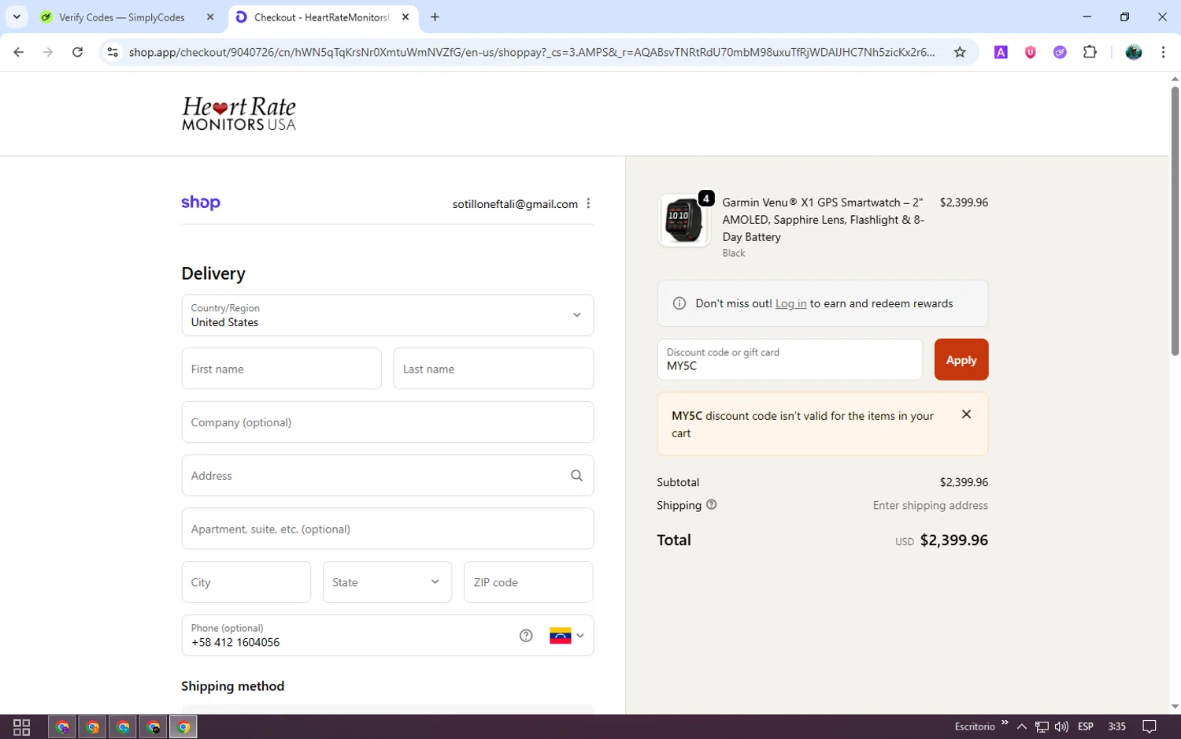The image size is (1181, 739).
Task: Expand the Country/Region dropdown
Action: click(x=387, y=315)
